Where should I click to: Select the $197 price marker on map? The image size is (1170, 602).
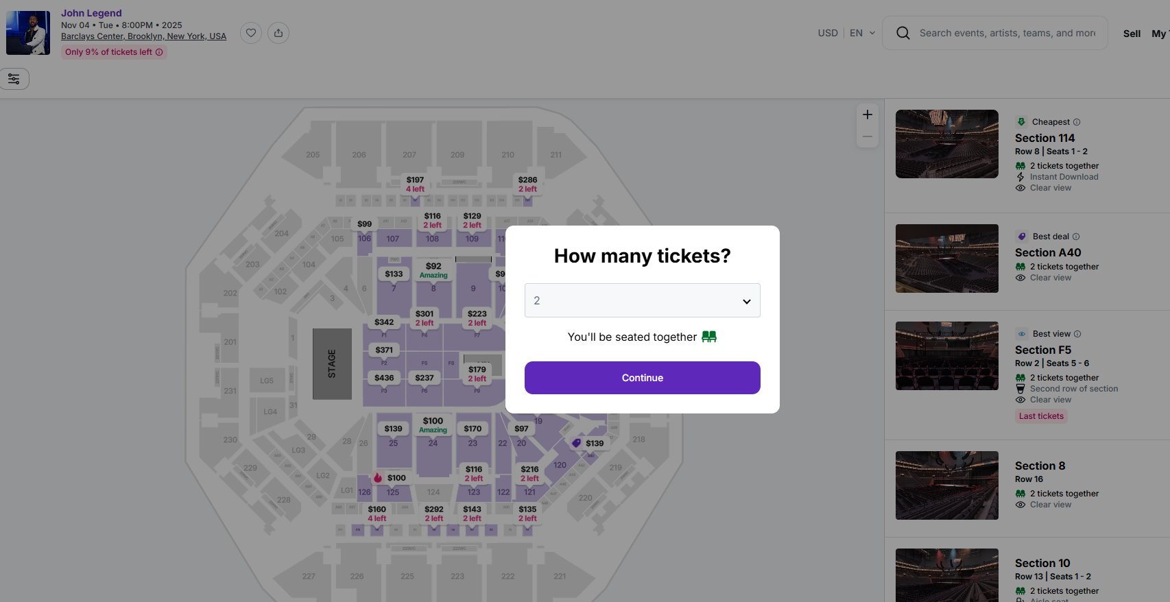point(415,184)
